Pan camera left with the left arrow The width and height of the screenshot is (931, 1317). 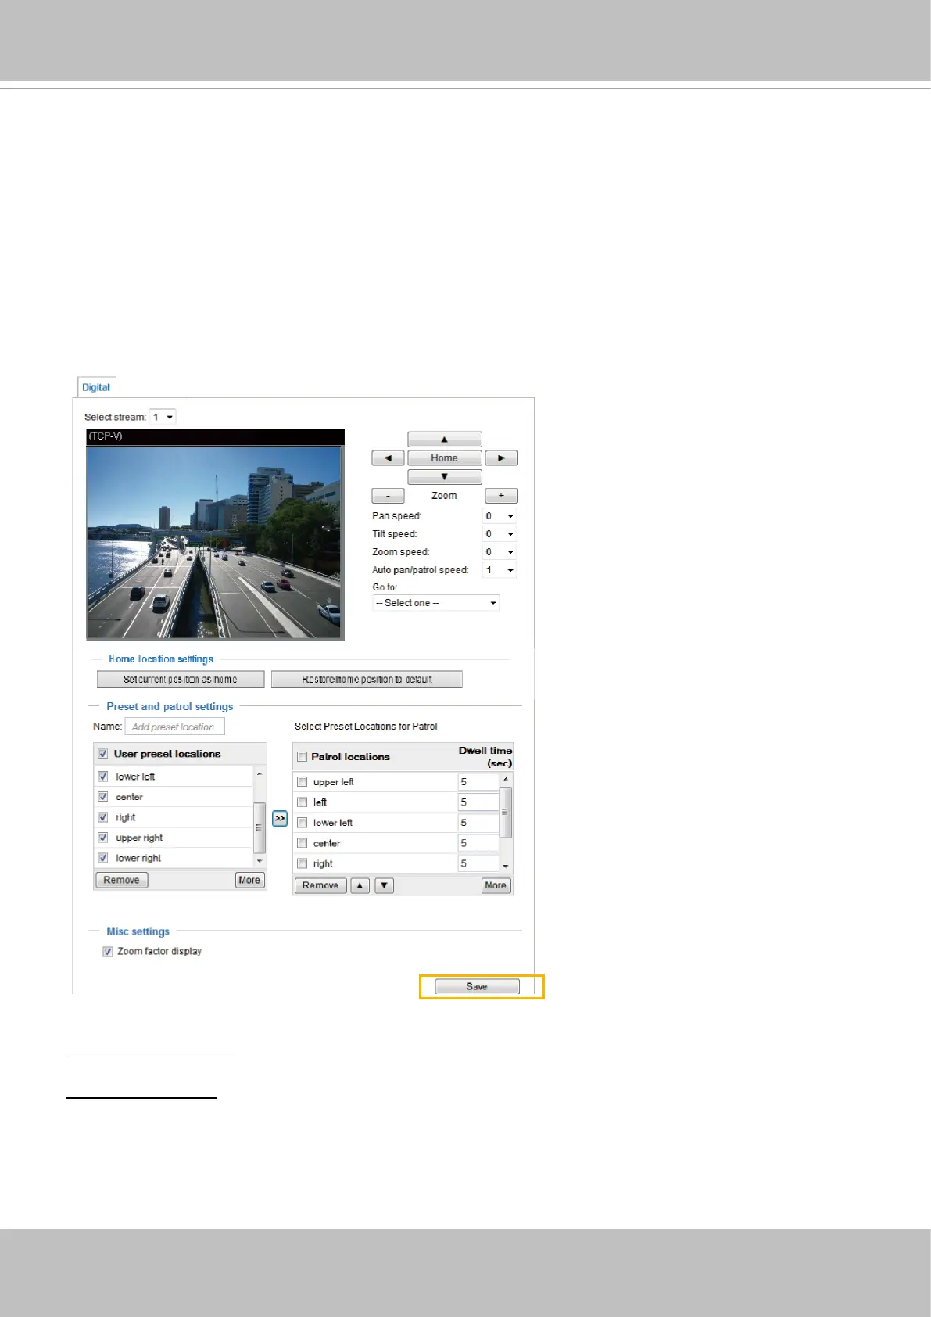(x=388, y=458)
